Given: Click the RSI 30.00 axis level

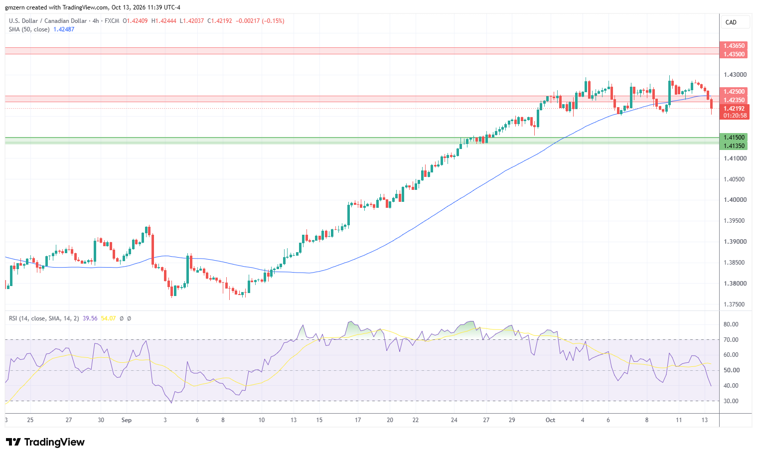Looking at the screenshot, I should pos(731,401).
